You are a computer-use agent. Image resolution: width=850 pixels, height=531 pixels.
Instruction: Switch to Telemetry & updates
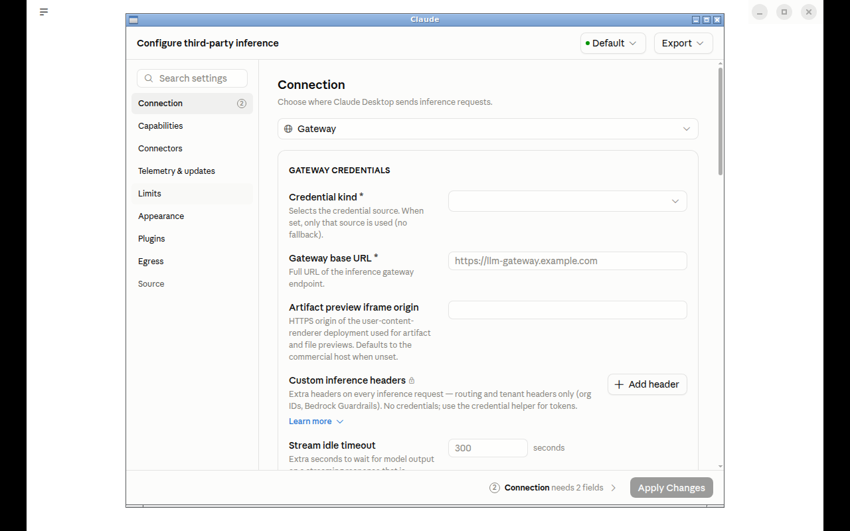(x=192, y=171)
